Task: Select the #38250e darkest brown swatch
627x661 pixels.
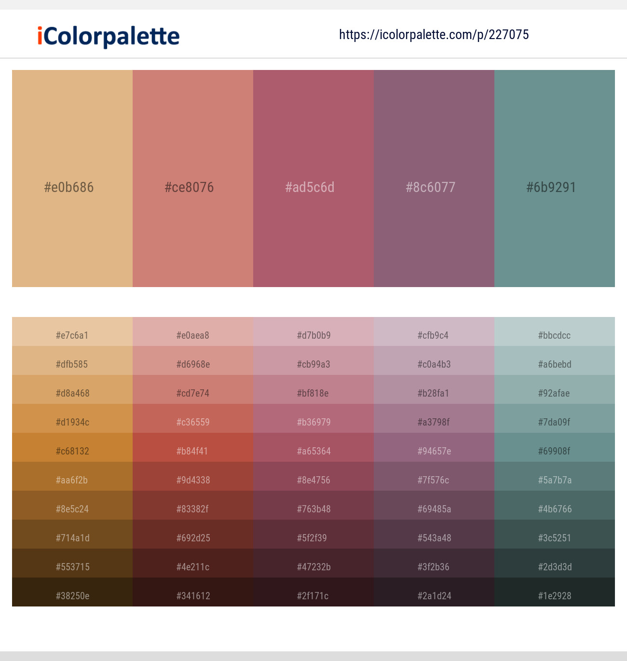Action: click(72, 592)
